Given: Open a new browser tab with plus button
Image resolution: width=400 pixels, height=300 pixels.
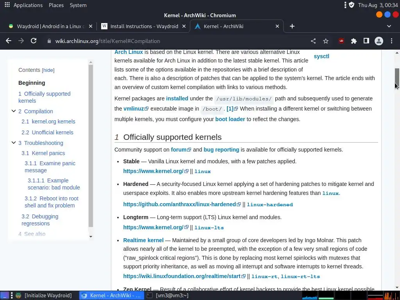Looking at the screenshot, I should click(292, 26).
